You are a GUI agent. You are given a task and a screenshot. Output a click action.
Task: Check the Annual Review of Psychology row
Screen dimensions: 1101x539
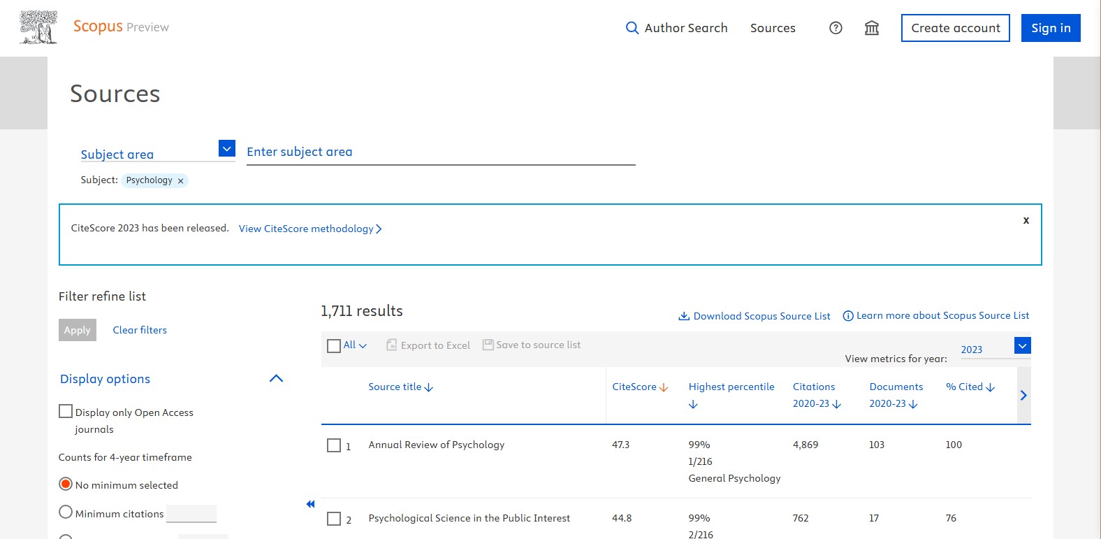click(334, 445)
